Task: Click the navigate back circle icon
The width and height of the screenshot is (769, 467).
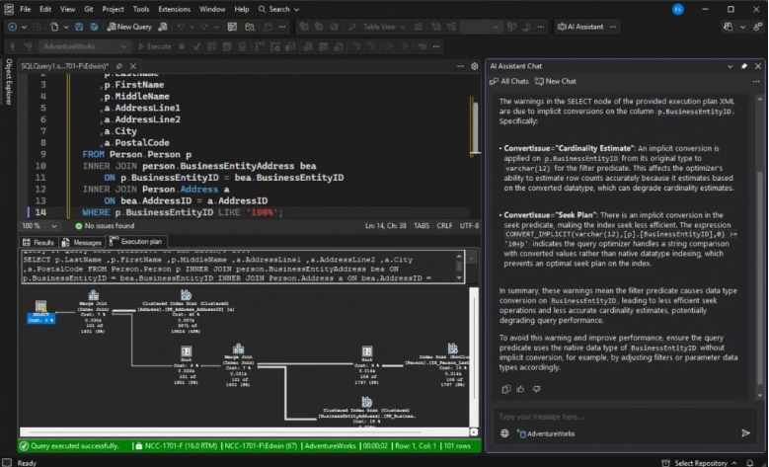Action: (x=12, y=27)
